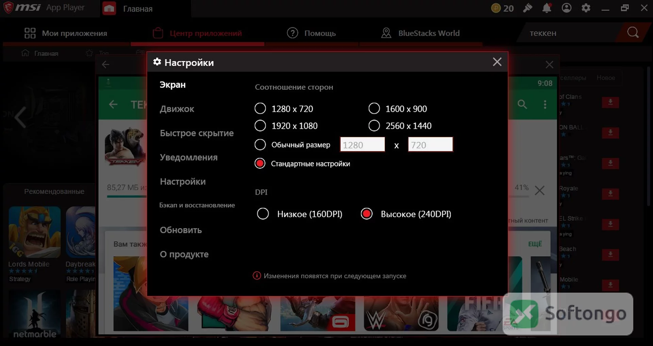The width and height of the screenshot is (653, 346).
Task: Click the MSI App Player logo
Action: (x=22, y=7)
